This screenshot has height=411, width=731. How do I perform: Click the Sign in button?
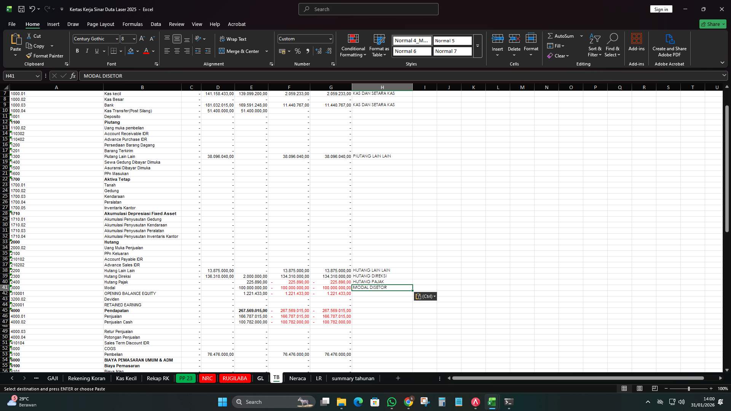click(661, 9)
